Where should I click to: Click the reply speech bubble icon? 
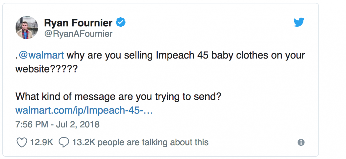click(63, 142)
